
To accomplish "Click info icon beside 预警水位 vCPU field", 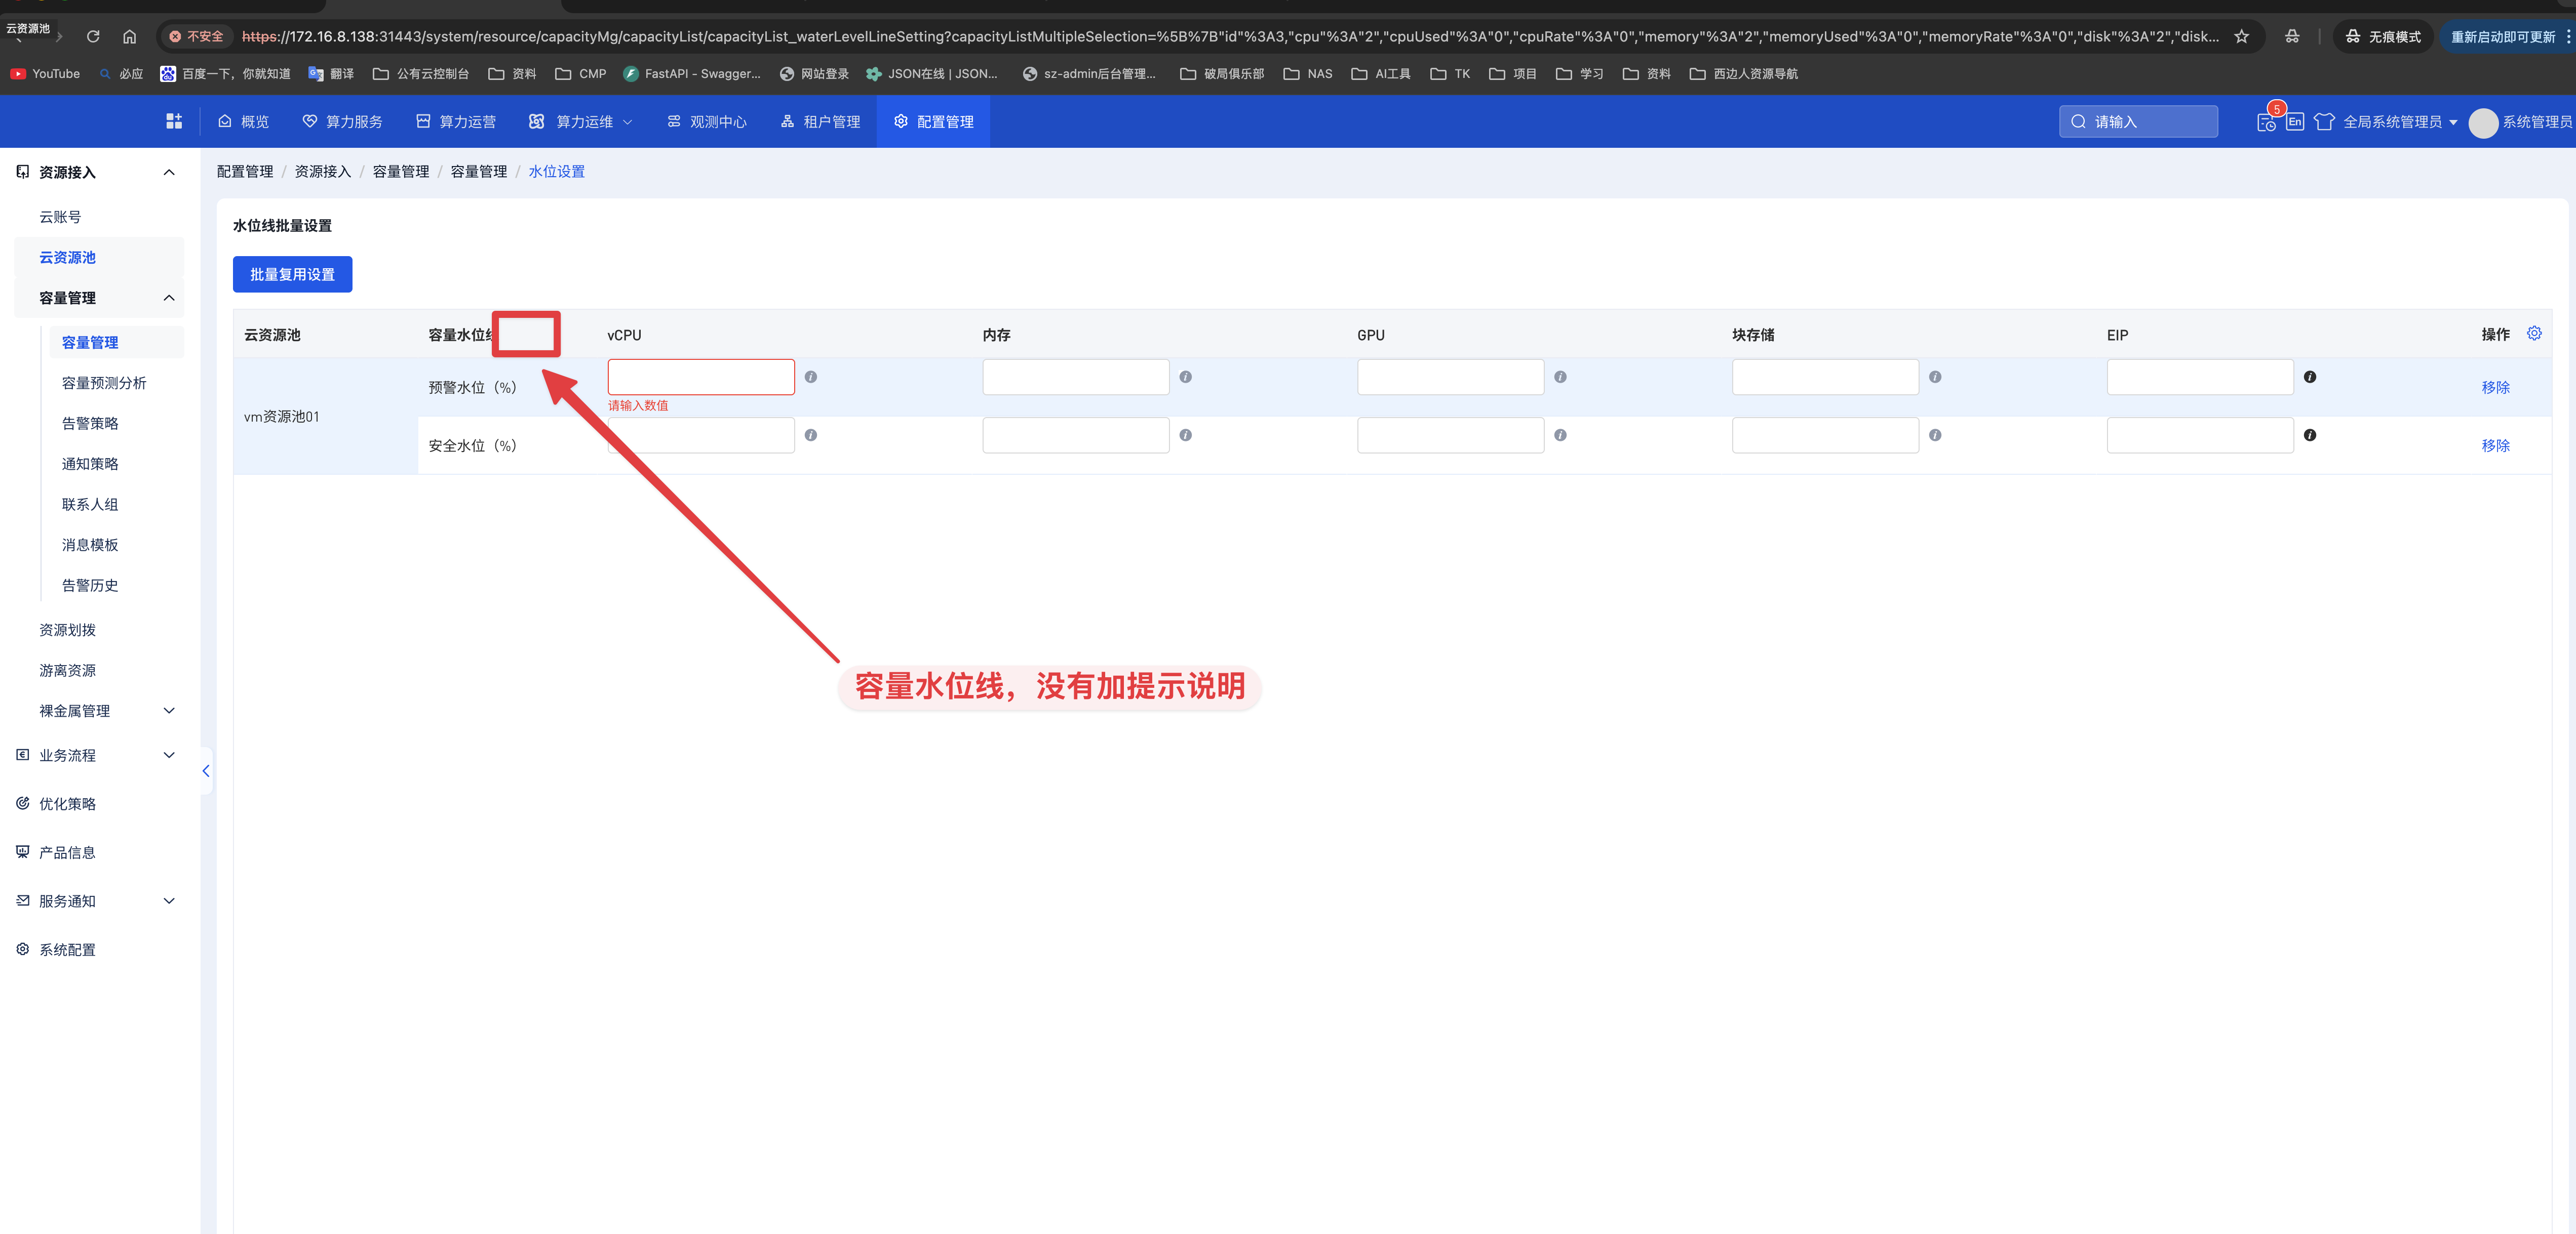I will 811,377.
